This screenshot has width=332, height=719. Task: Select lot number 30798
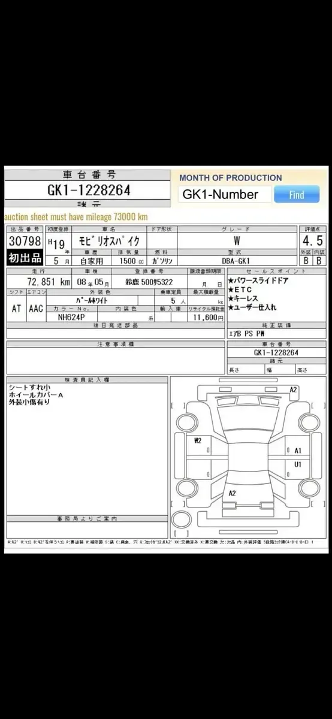[25, 241]
